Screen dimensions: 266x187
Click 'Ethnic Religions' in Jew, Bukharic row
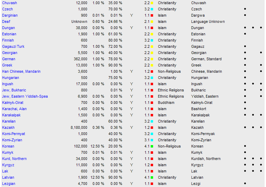tap(171, 90)
